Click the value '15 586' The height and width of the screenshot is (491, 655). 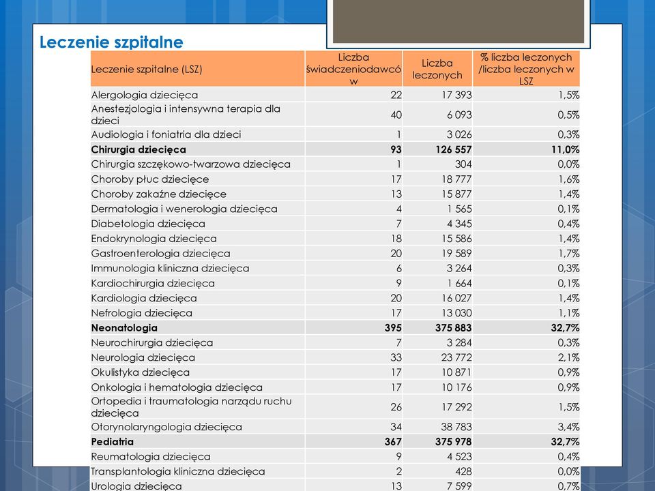[x=456, y=239]
